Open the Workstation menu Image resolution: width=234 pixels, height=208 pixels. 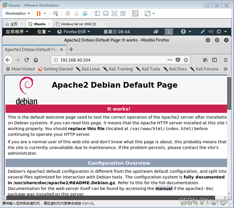pyautogui.click(x=18, y=13)
